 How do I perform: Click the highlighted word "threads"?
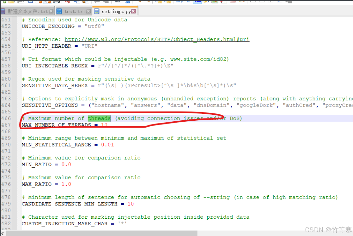pos(99,118)
